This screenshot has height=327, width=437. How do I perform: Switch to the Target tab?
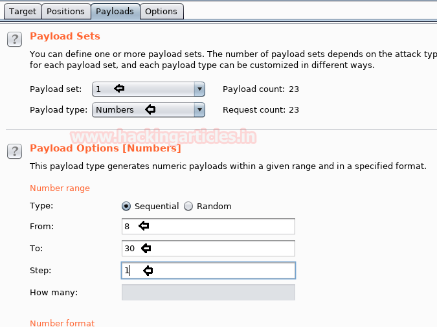[23, 11]
